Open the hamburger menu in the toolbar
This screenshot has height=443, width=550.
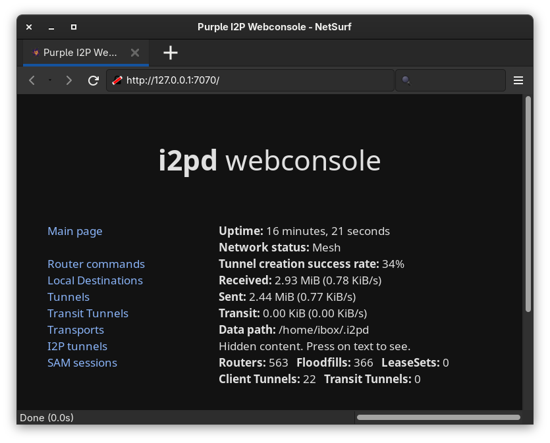pos(518,80)
